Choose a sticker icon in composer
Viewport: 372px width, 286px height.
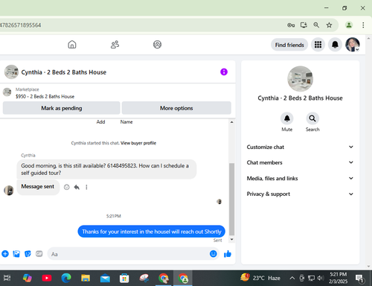[x=28, y=254]
